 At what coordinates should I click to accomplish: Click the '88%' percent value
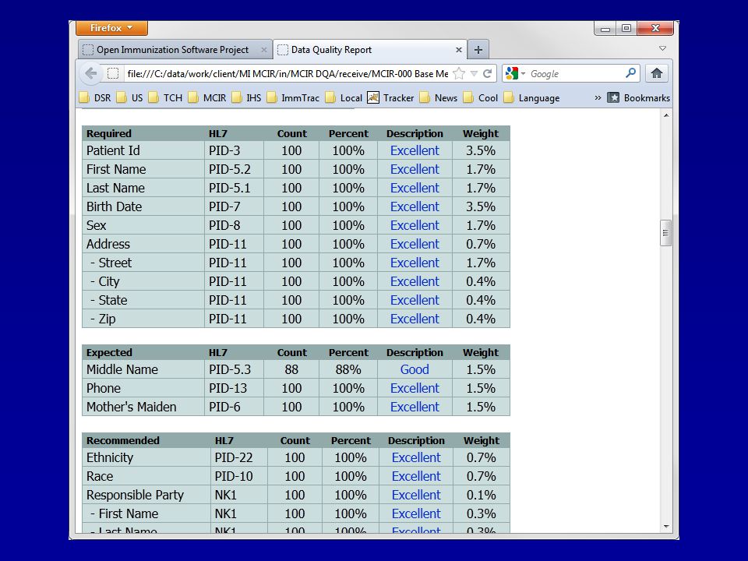[348, 369]
